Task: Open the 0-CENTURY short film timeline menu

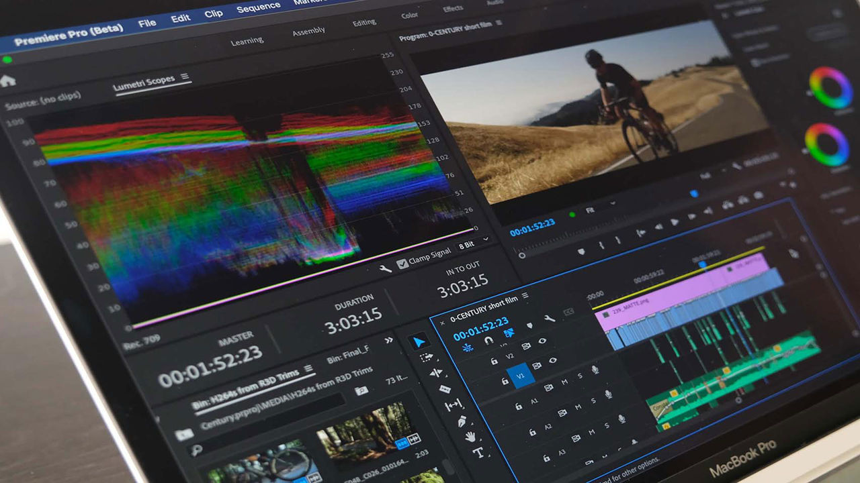Action: (525, 295)
